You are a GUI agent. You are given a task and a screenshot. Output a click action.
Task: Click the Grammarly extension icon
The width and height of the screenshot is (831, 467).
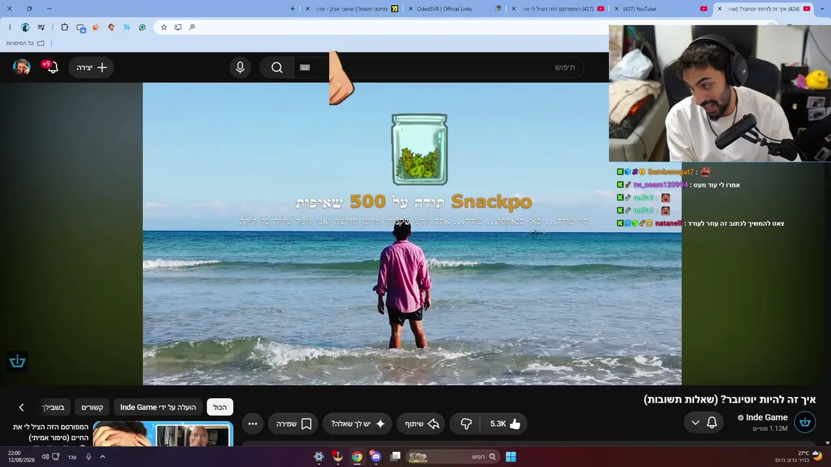[x=142, y=27]
